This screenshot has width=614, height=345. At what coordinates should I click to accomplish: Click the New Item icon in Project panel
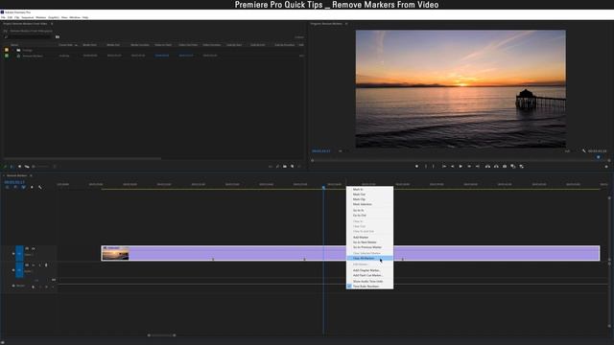(292, 167)
